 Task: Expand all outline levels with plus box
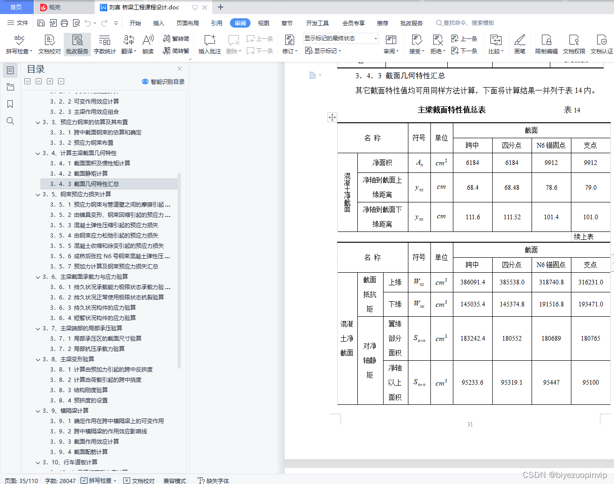[50, 82]
